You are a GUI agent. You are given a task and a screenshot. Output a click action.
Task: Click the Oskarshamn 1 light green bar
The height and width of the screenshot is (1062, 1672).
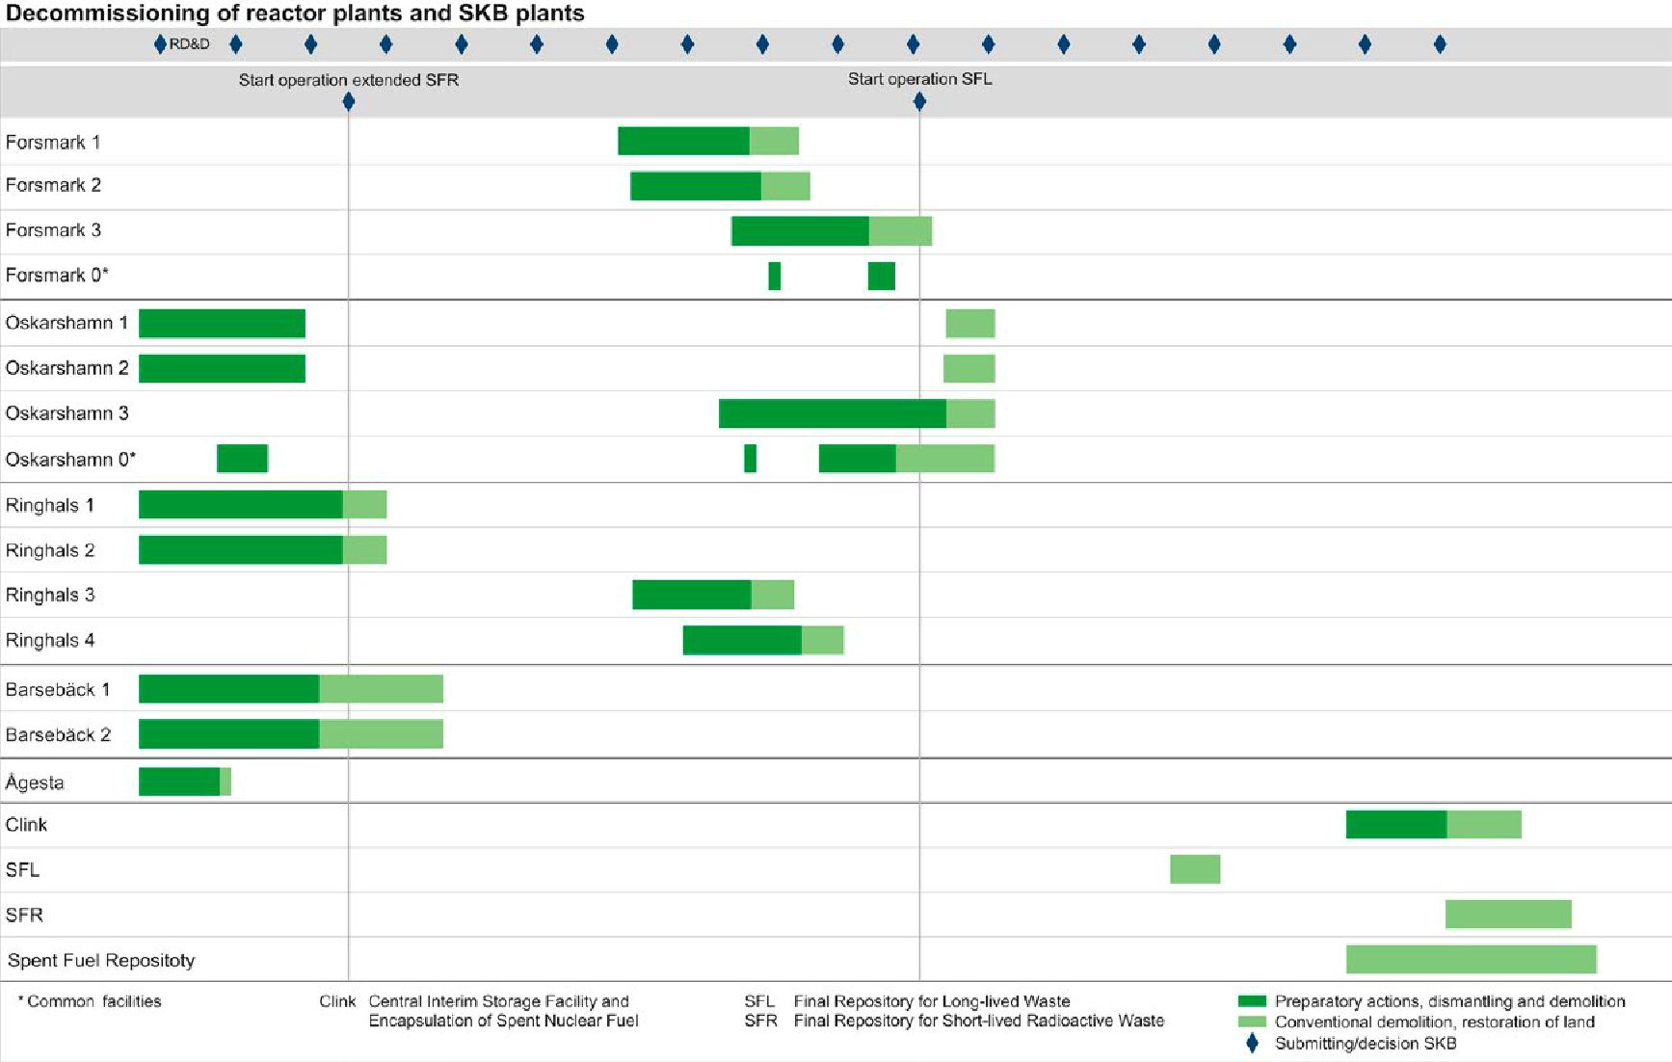pyautogui.click(x=970, y=323)
